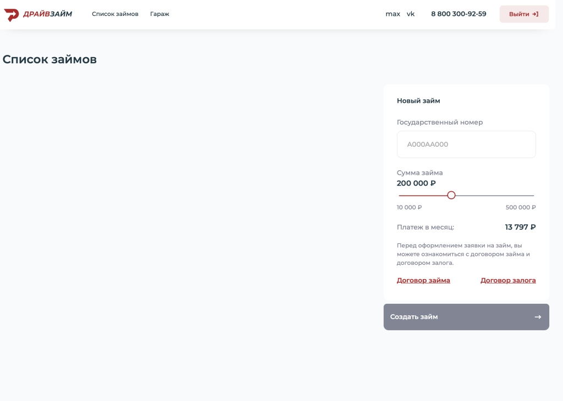Viewport: 563px width, 401px height.
Task: Go to the Гараж navigation section
Action: [159, 14]
